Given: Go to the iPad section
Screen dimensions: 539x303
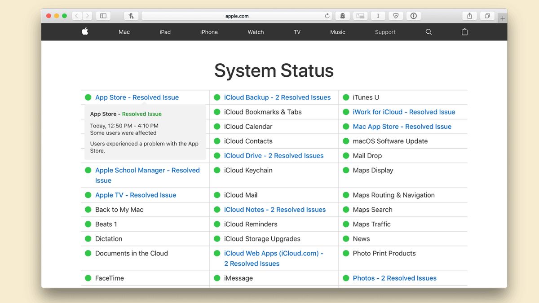Looking at the screenshot, I should pos(165,32).
